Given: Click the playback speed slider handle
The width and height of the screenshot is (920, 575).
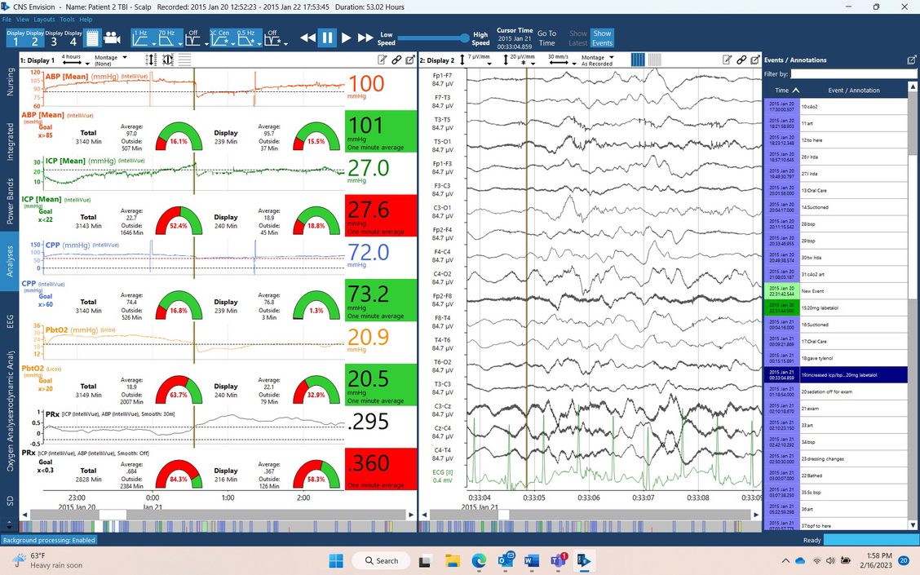Looking at the screenshot, I should pyautogui.click(x=464, y=38).
